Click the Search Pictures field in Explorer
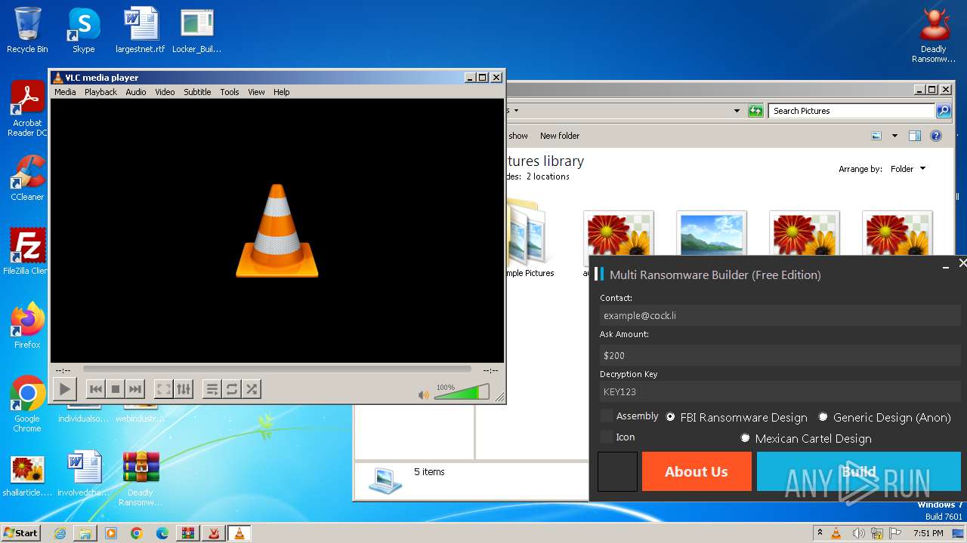 (851, 111)
